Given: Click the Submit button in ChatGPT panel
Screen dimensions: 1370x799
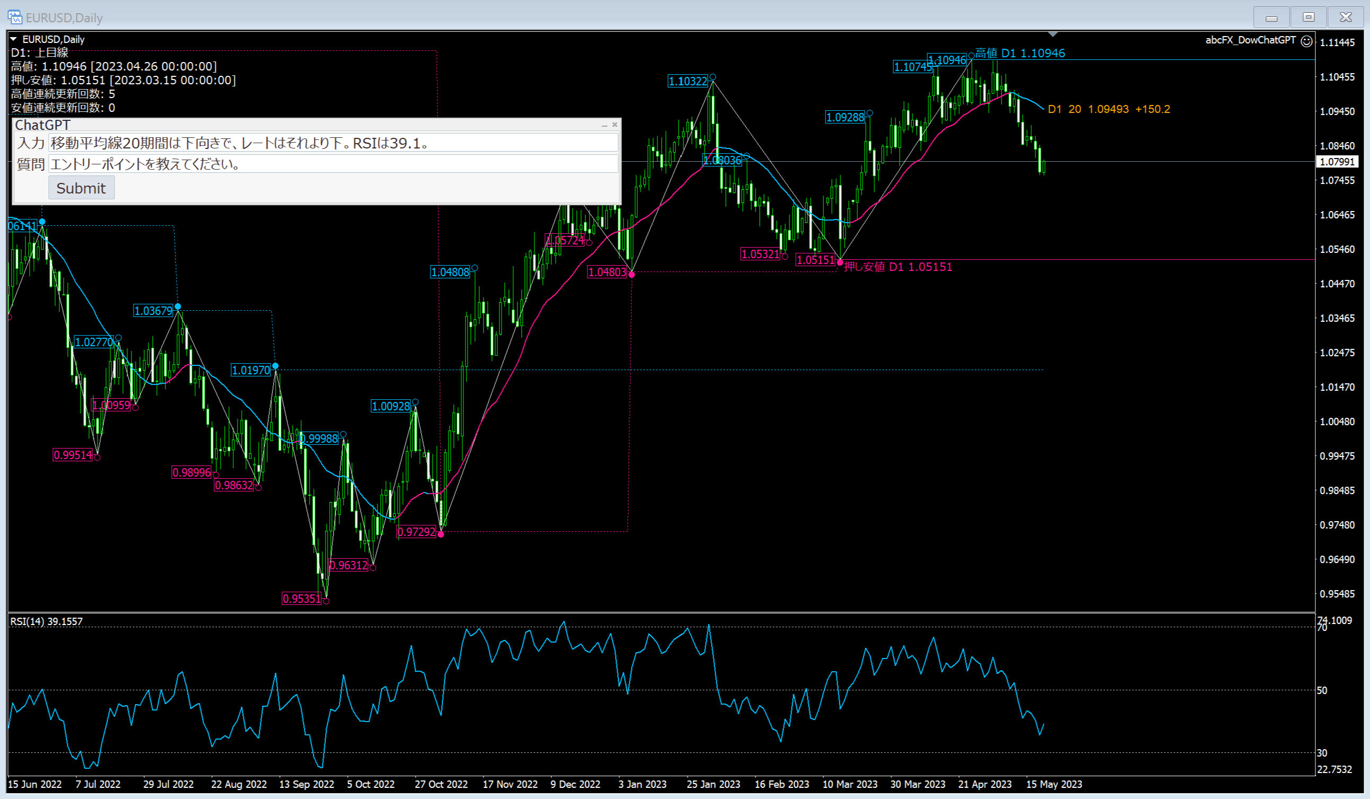Looking at the screenshot, I should tap(81, 188).
